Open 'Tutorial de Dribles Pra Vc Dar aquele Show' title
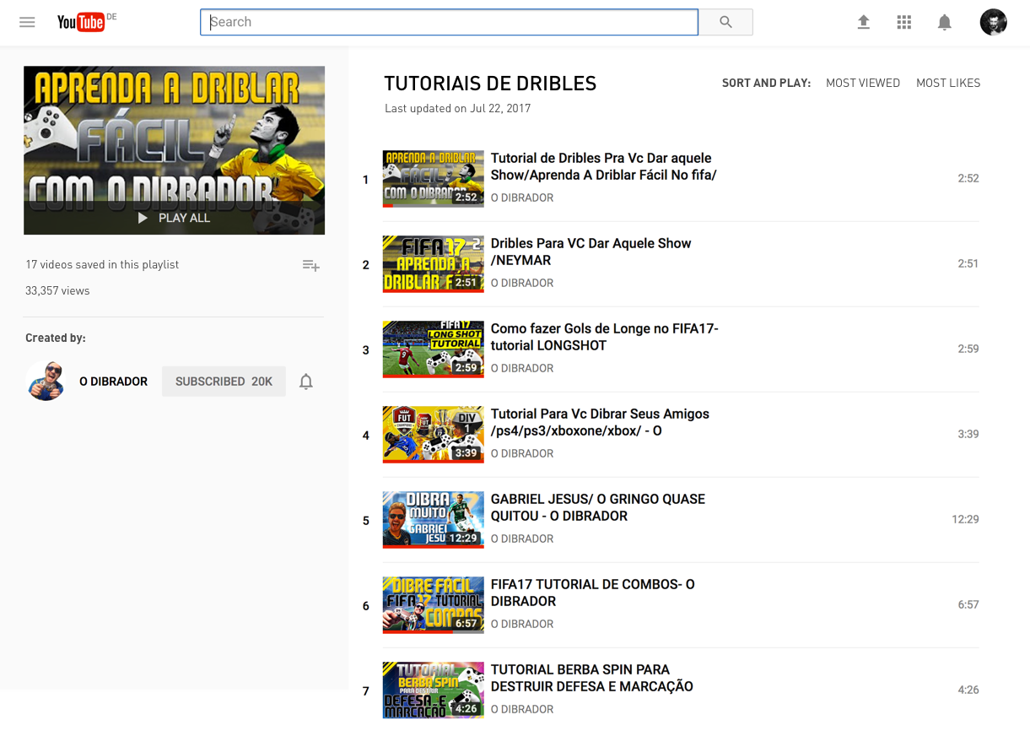The width and height of the screenshot is (1030, 731). pyautogui.click(x=603, y=166)
